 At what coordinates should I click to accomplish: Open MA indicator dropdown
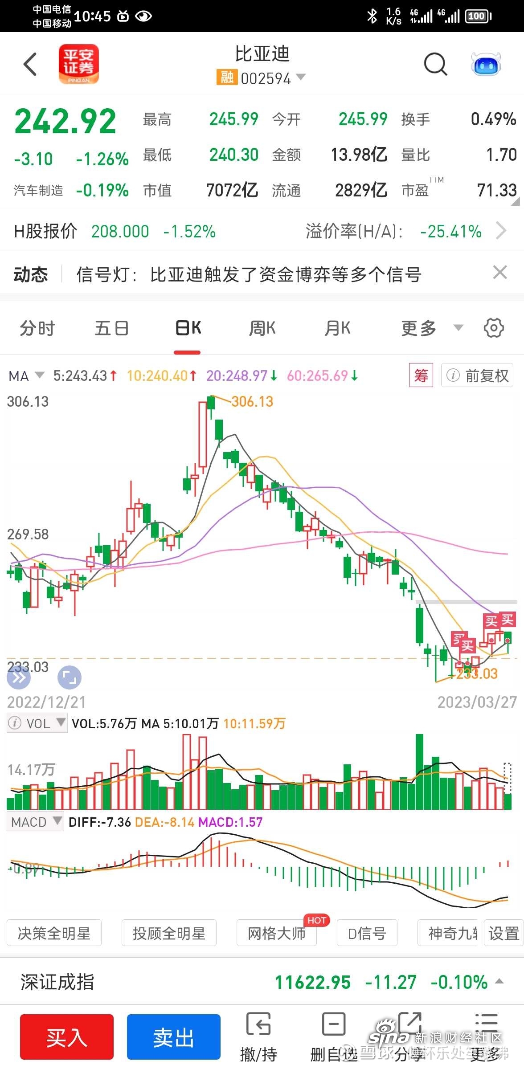[x=40, y=375]
